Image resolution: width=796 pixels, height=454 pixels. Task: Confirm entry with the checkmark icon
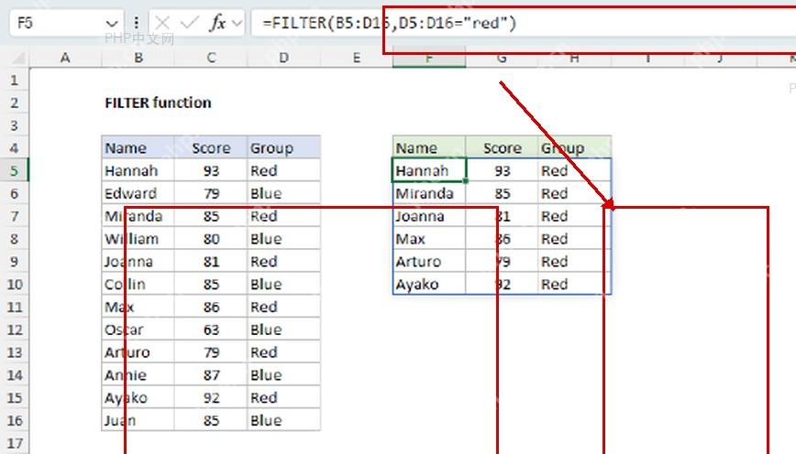[189, 23]
